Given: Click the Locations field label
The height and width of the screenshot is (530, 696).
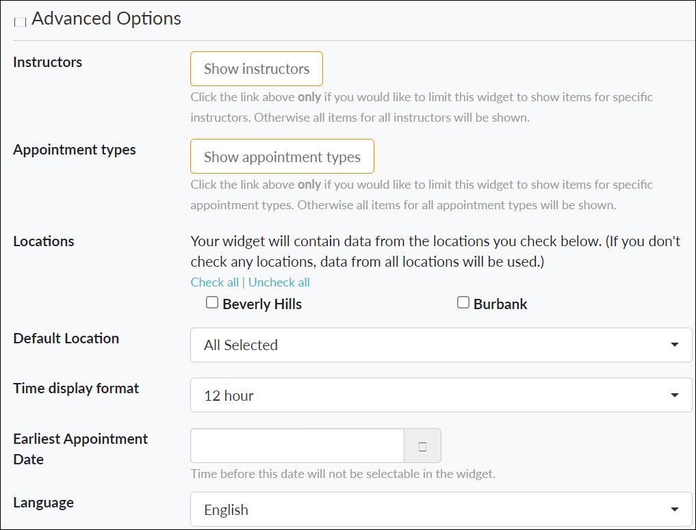Looking at the screenshot, I should tap(43, 241).
